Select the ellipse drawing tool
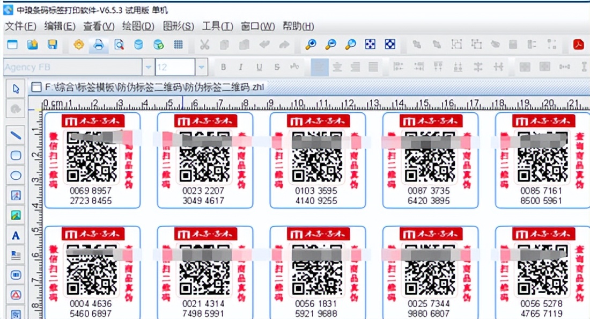Image resolution: width=590 pixels, height=319 pixels. 16,176
